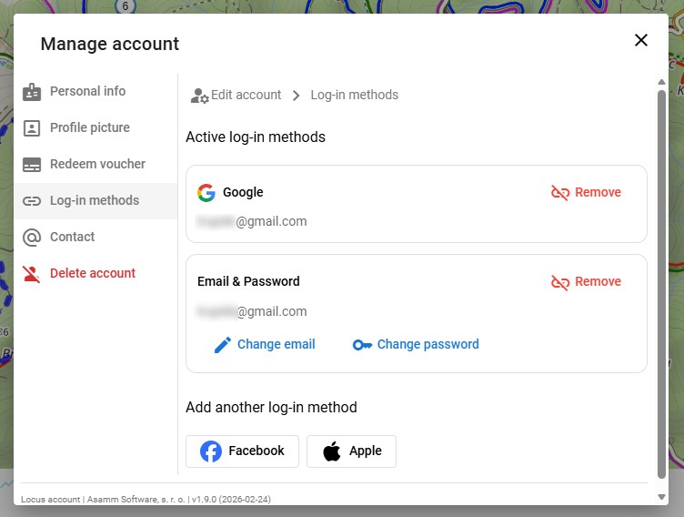Click the scrollbar up arrow
Image resolution: width=684 pixels, height=517 pixels.
(x=661, y=82)
